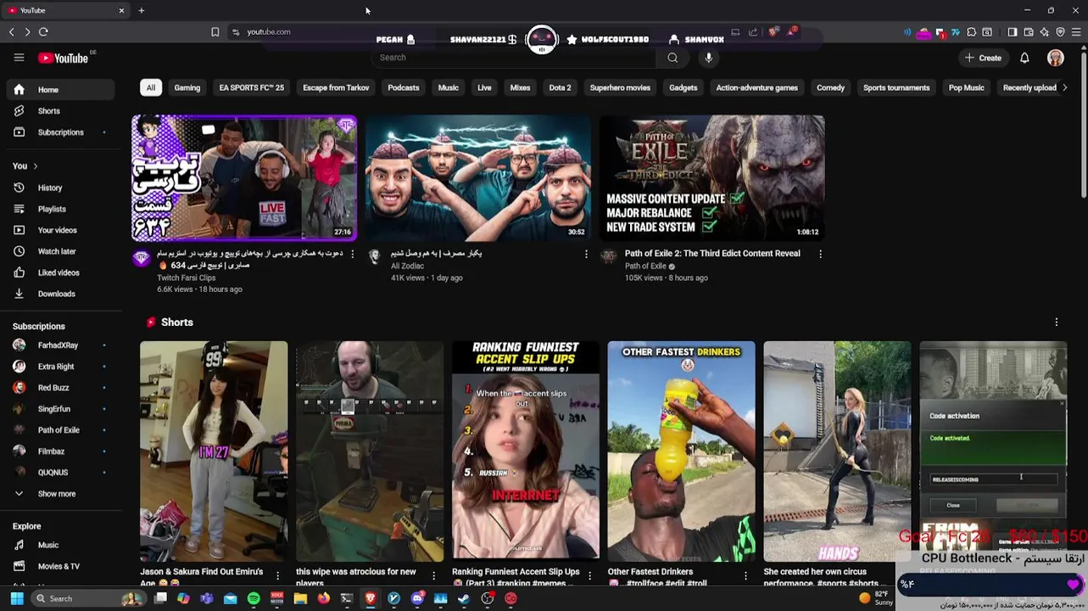Open the Ali Zodiac video thumbnail

pos(478,178)
